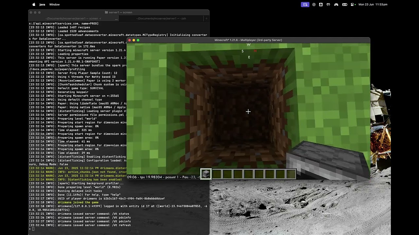The width and height of the screenshot is (419, 235).
Task: Click the folder icon in the Terminal title
Action: coord(106,12)
